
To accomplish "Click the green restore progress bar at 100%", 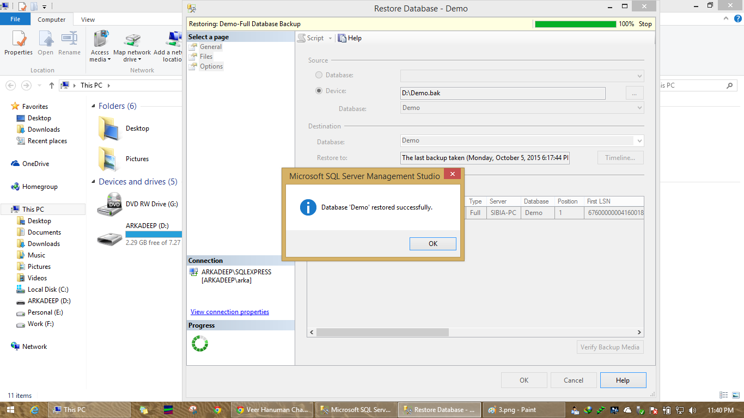I will coord(576,24).
